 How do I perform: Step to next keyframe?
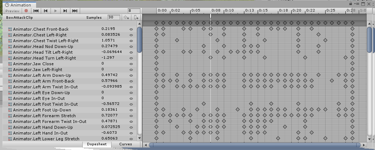pyautogui.click(x=65, y=11)
